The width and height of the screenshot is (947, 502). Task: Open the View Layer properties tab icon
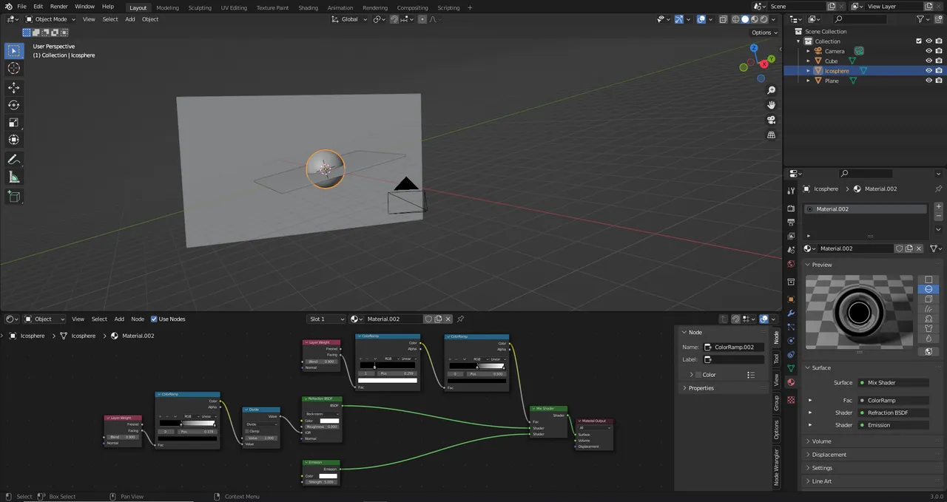tap(791, 236)
